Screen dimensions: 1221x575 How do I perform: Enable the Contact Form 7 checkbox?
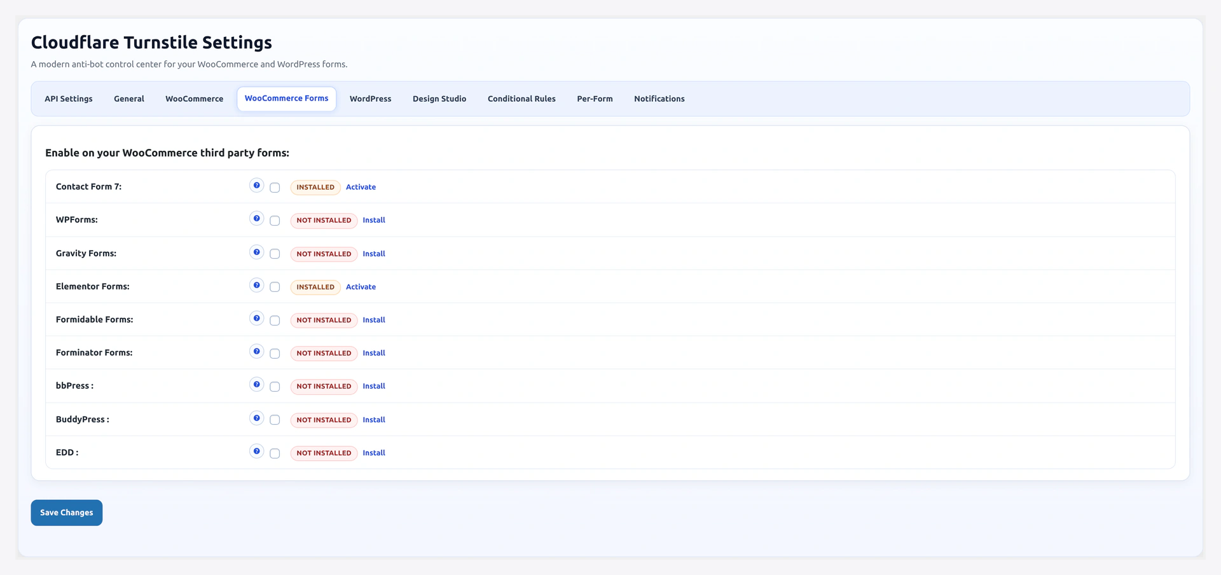275,188
